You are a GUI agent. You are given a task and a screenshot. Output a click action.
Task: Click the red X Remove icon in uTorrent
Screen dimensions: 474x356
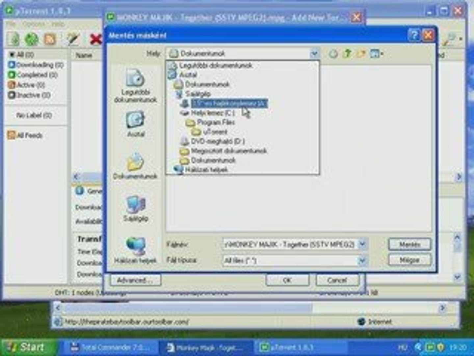95,39
